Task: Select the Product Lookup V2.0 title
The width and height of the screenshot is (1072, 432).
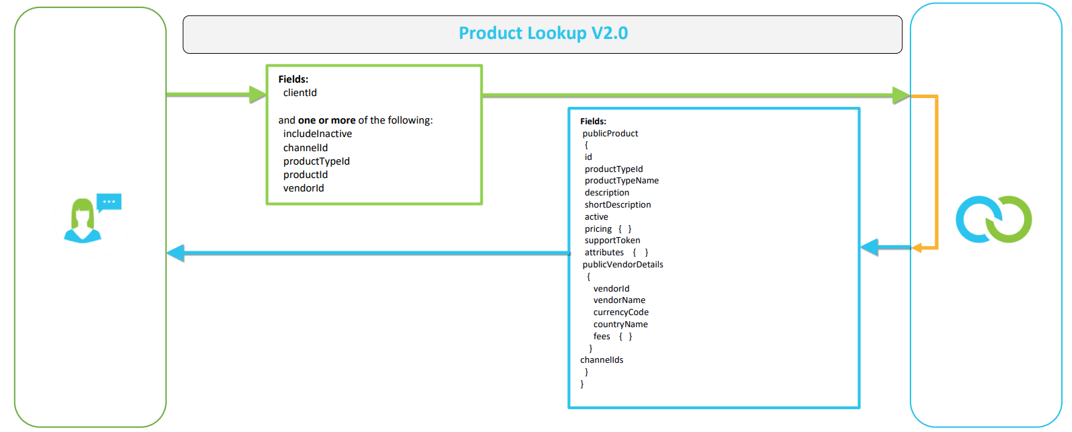Action: pyautogui.click(x=543, y=34)
